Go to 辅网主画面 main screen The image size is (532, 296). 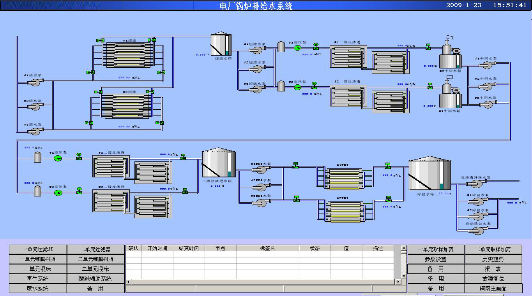tap(493, 289)
